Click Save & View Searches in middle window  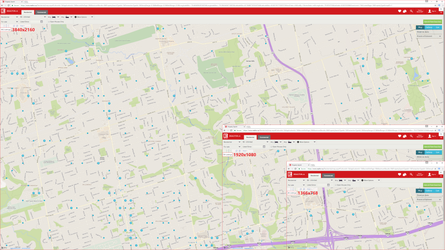pyautogui.click(x=432, y=147)
